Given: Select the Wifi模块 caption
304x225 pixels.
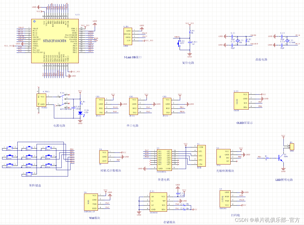Looking at the screenshot, I should coord(94,218).
